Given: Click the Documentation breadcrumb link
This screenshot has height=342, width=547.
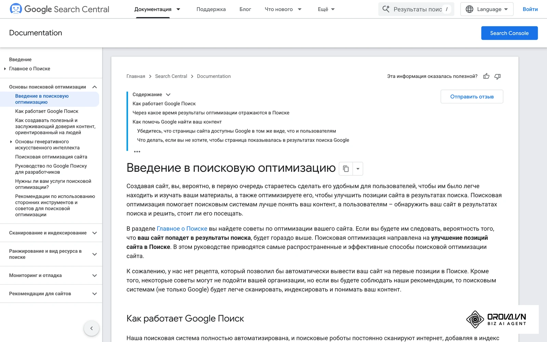Looking at the screenshot, I should [214, 76].
